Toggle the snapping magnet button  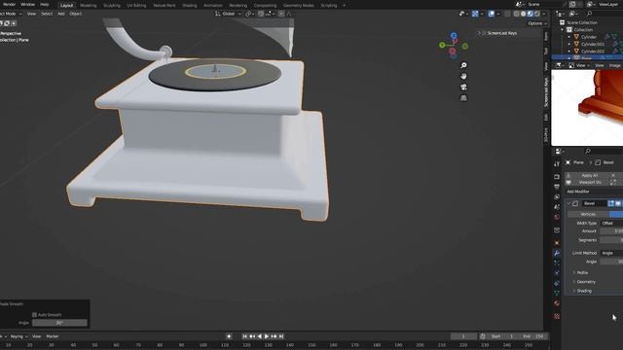pos(261,14)
